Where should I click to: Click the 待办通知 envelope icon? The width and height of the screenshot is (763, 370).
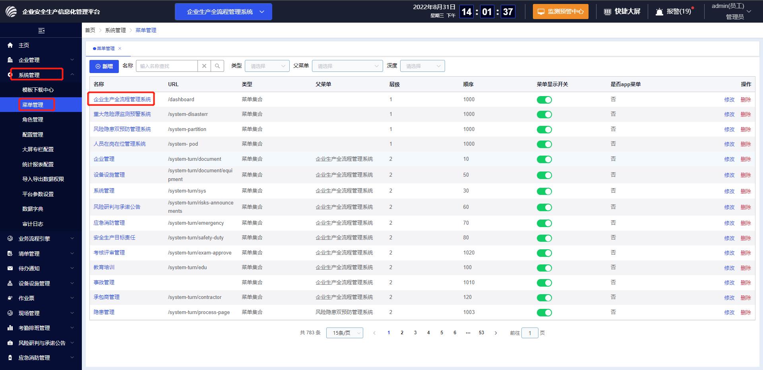point(10,268)
